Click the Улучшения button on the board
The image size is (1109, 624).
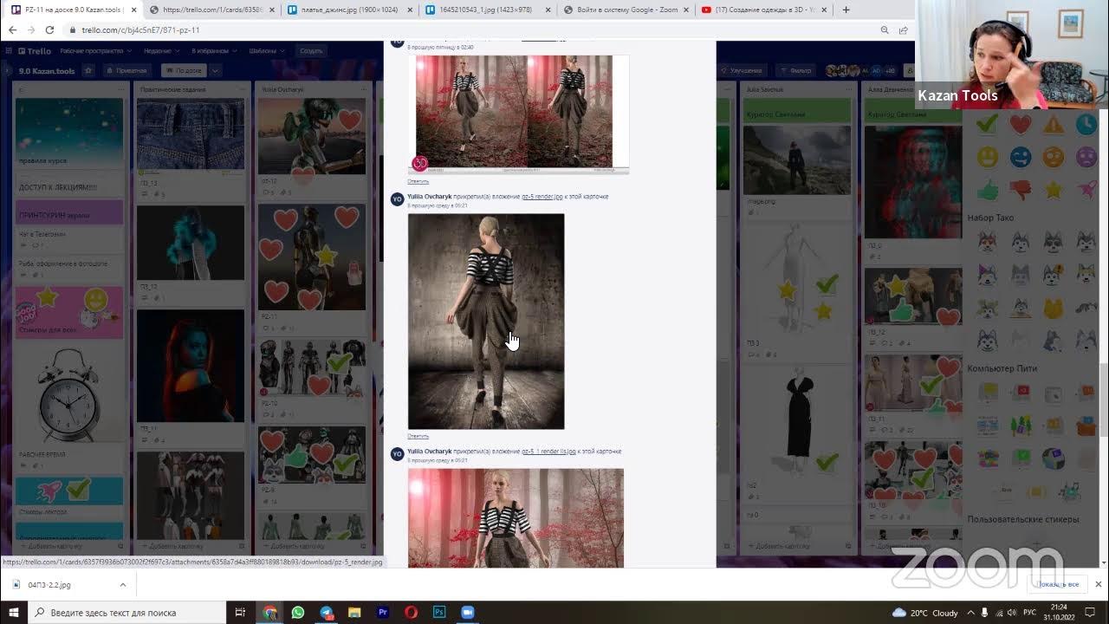pos(742,70)
